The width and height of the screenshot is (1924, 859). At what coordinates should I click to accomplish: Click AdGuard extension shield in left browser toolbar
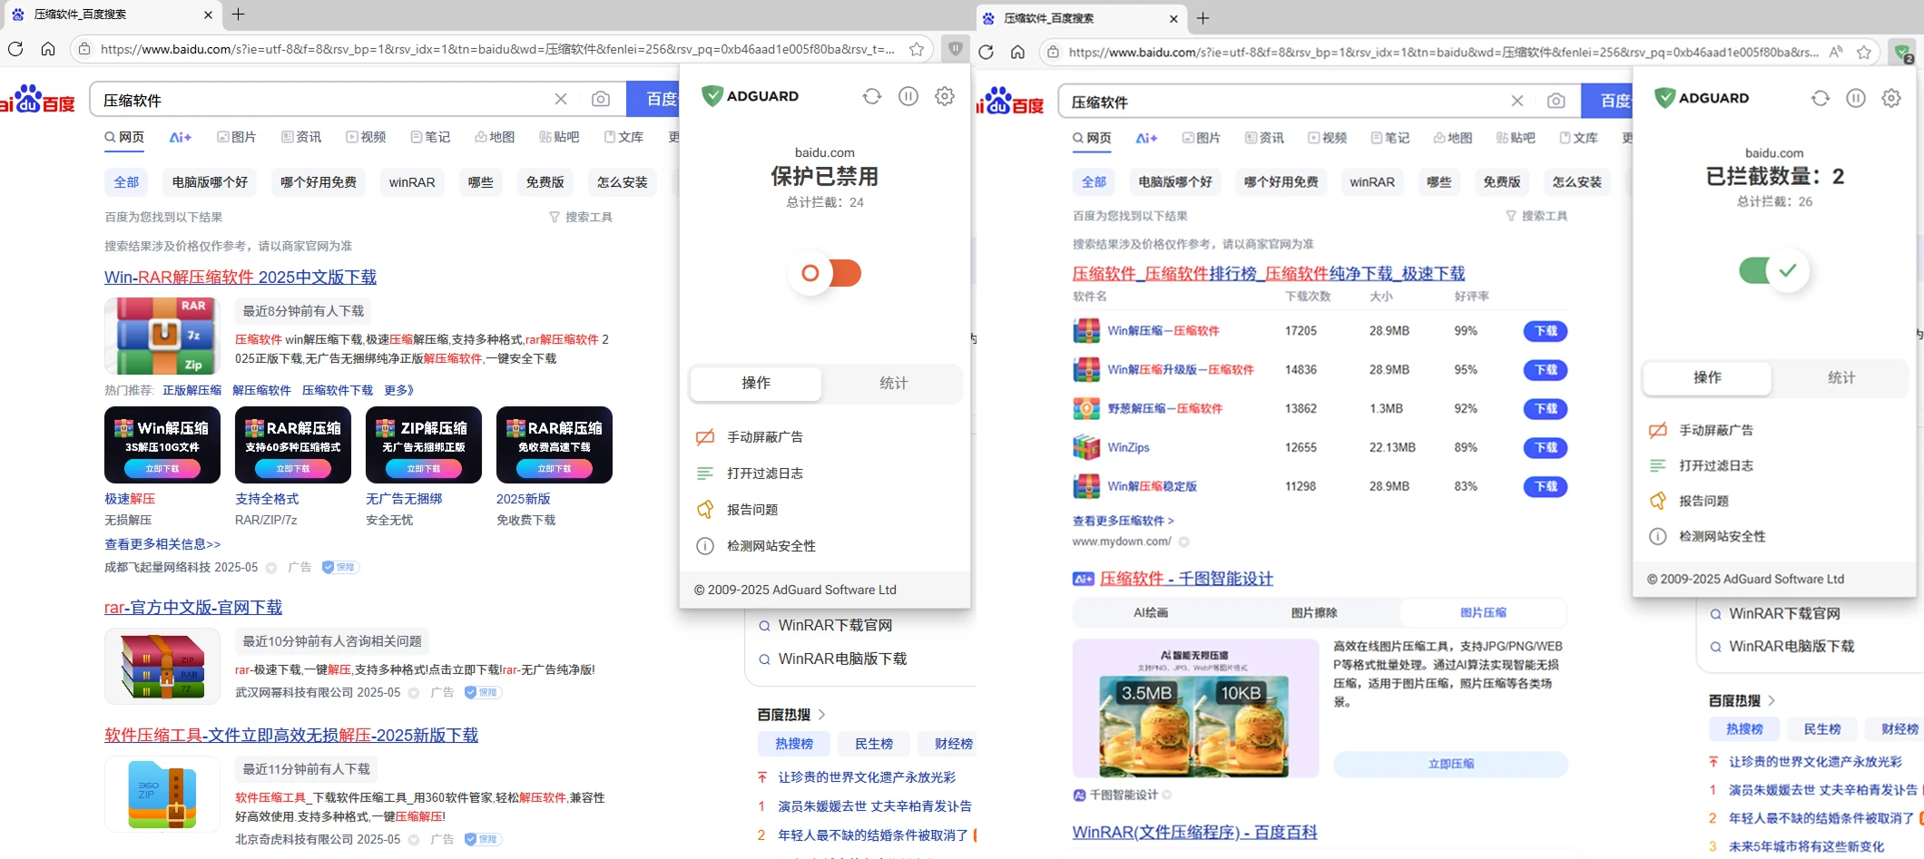pyautogui.click(x=955, y=49)
